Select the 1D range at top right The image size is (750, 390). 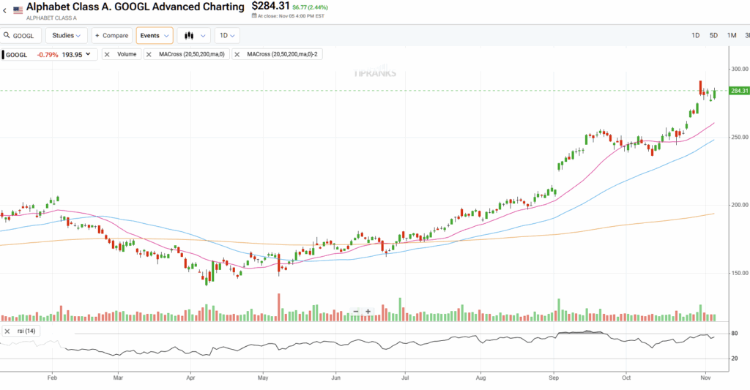[x=695, y=35]
